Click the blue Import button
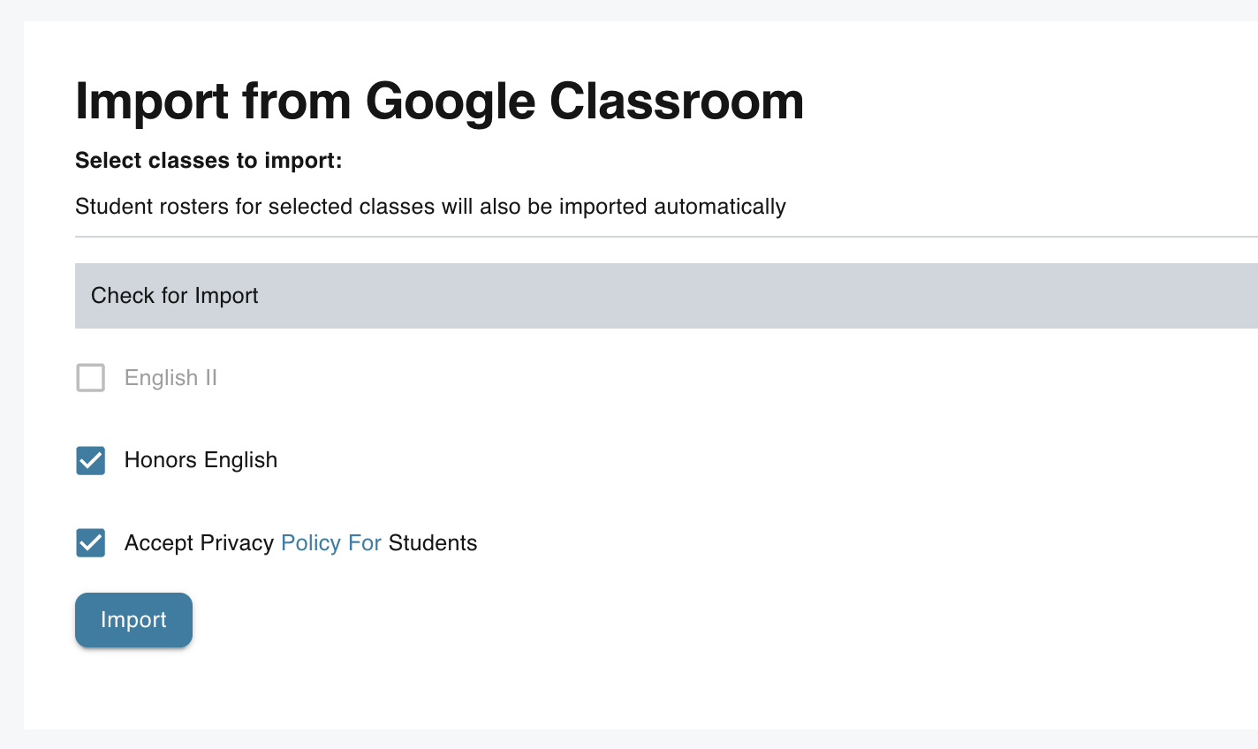This screenshot has width=1258, height=749. click(x=133, y=620)
